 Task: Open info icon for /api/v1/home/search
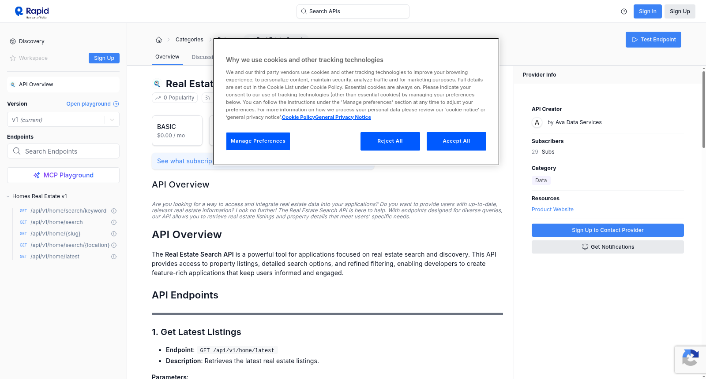click(114, 222)
